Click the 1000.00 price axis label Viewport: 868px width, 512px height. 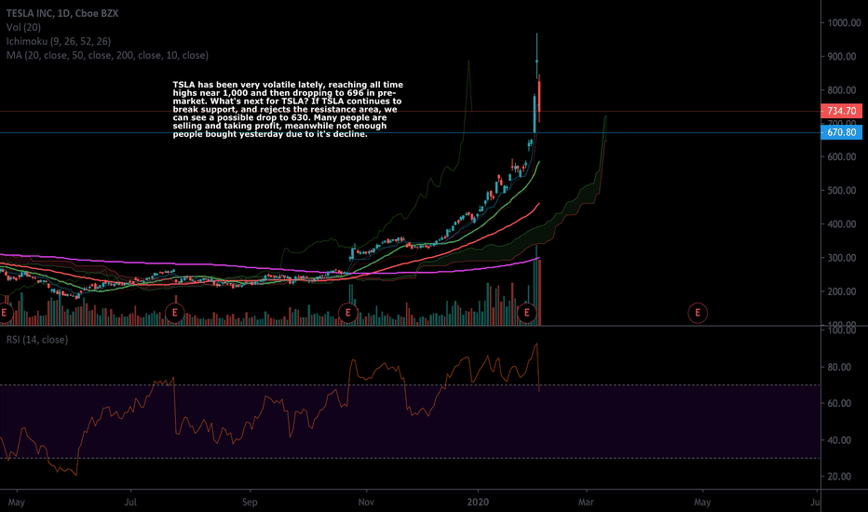point(844,22)
